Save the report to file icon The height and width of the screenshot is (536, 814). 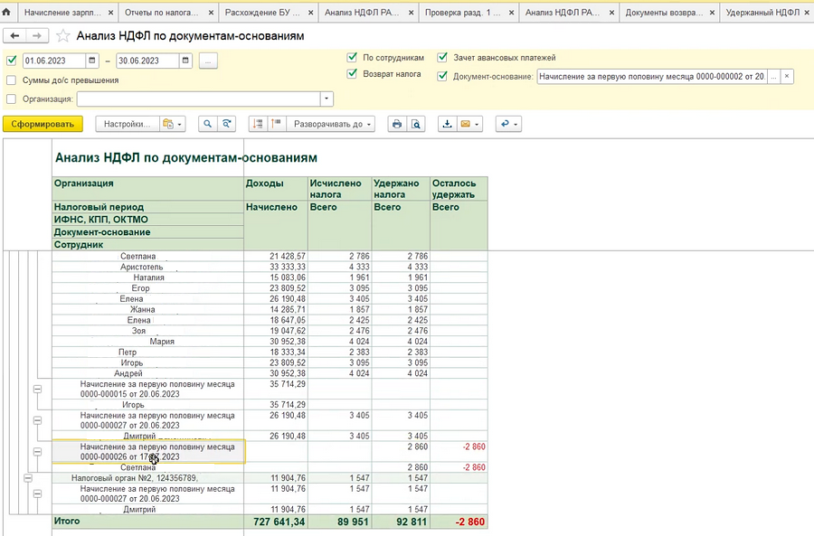(447, 124)
